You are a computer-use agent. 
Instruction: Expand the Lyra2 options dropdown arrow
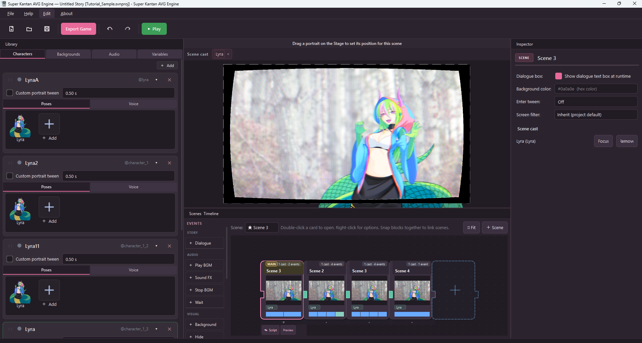click(156, 163)
